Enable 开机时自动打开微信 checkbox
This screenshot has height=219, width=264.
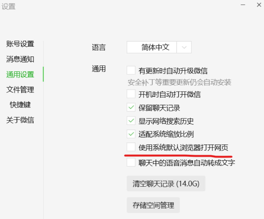click(131, 94)
